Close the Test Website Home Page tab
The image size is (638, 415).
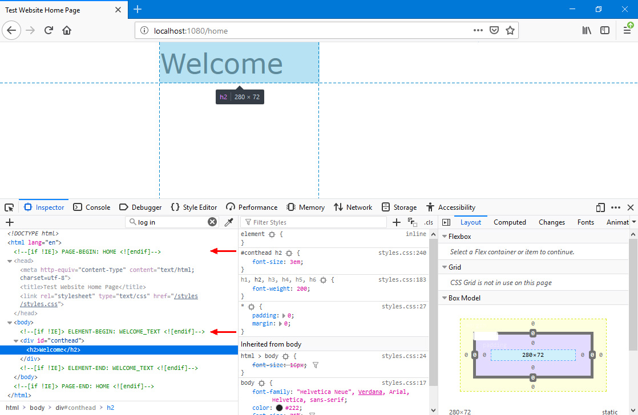point(118,10)
